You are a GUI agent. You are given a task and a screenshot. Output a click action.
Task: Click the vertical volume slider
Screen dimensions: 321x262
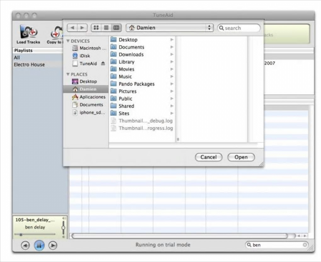(x=64, y=227)
